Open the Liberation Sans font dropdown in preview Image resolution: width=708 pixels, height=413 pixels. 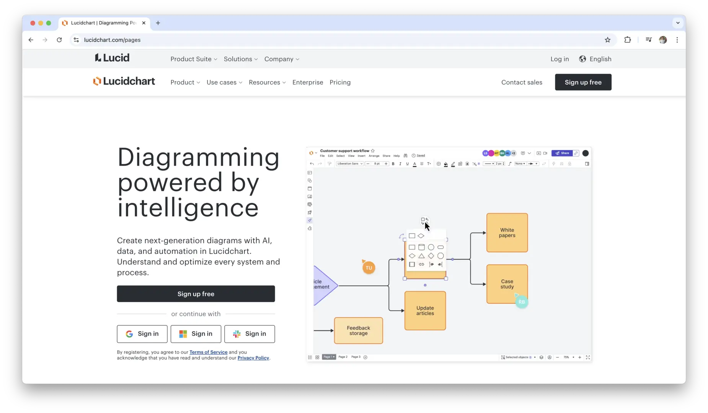pyautogui.click(x=350, y=164)
